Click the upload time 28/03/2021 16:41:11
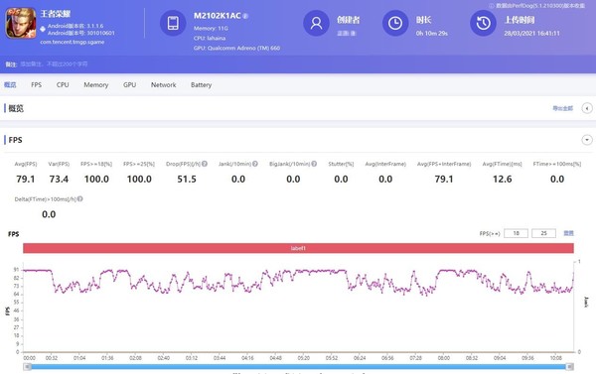This screenshot has width=596, height=374. (x=531, y=33)
